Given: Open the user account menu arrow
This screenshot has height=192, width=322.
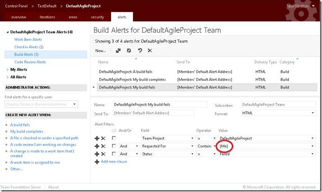Looking at the screenshot, I should pos(313,6).
